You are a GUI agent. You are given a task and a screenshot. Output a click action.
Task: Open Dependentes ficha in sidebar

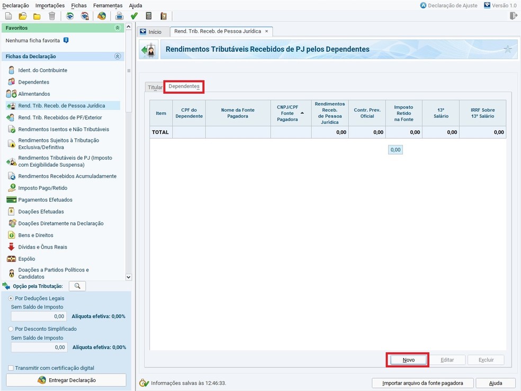pos(33,82)
